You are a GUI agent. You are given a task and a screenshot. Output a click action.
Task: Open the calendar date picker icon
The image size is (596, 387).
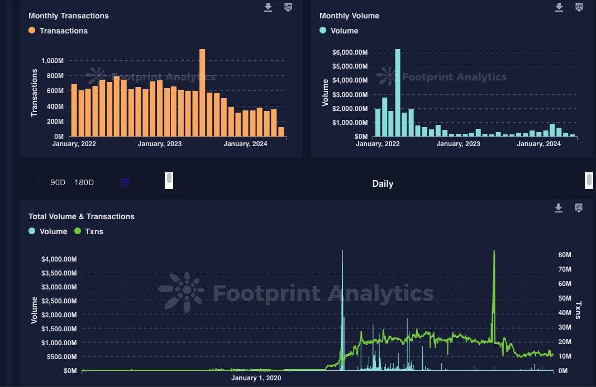125,182
